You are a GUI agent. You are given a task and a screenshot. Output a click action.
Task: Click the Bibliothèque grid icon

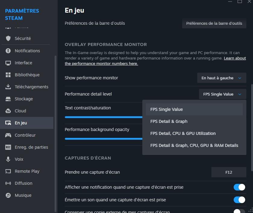pos(8,75)
